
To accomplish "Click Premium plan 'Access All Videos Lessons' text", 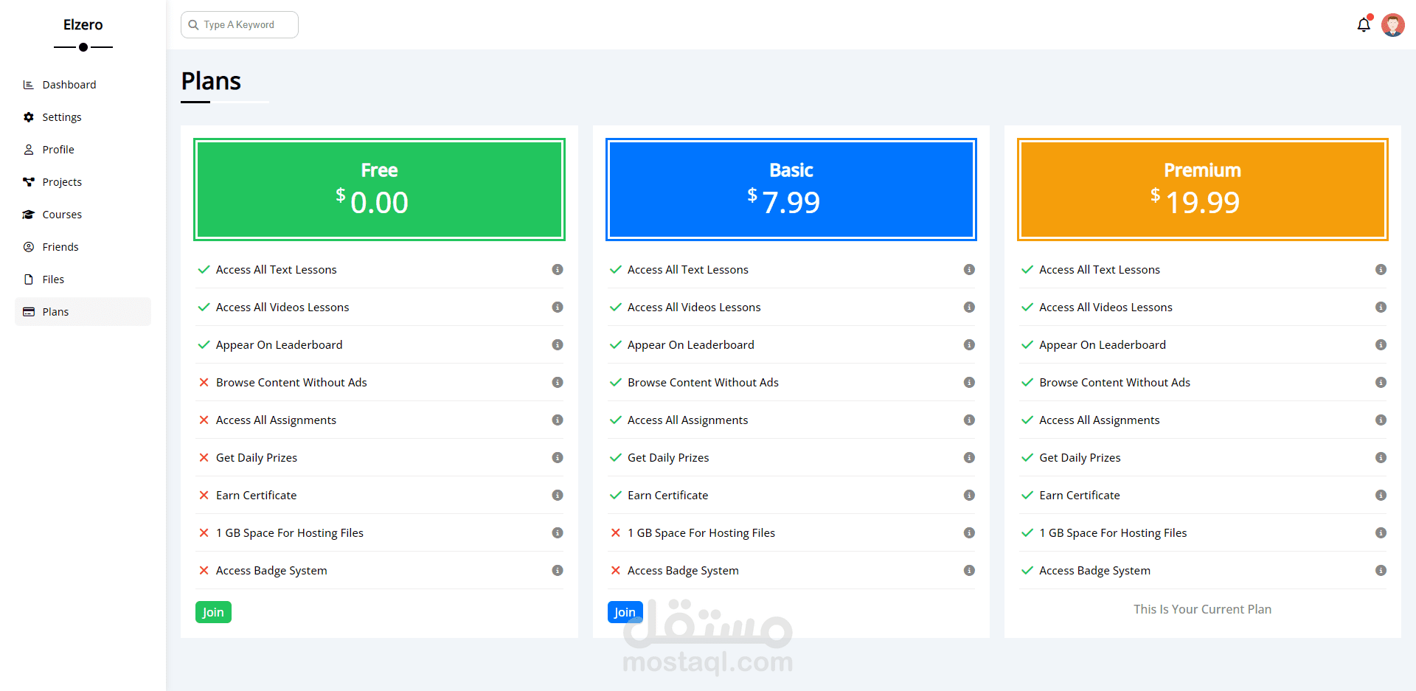I will coord(1106,308).
